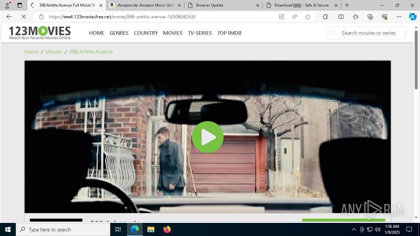Open Task View on the taskbar
Viewport: 420px width, 236px height.
[118, 229]
